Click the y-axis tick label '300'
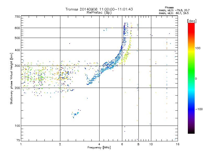The image size is (209, 157). [x=17, y=66]
